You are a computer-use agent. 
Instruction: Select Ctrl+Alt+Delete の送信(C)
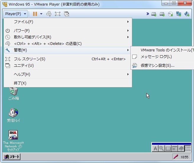click(x=68, y=44)
